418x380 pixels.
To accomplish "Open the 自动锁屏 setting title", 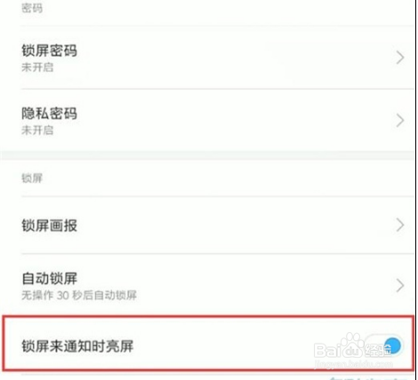I will point(50,279).
